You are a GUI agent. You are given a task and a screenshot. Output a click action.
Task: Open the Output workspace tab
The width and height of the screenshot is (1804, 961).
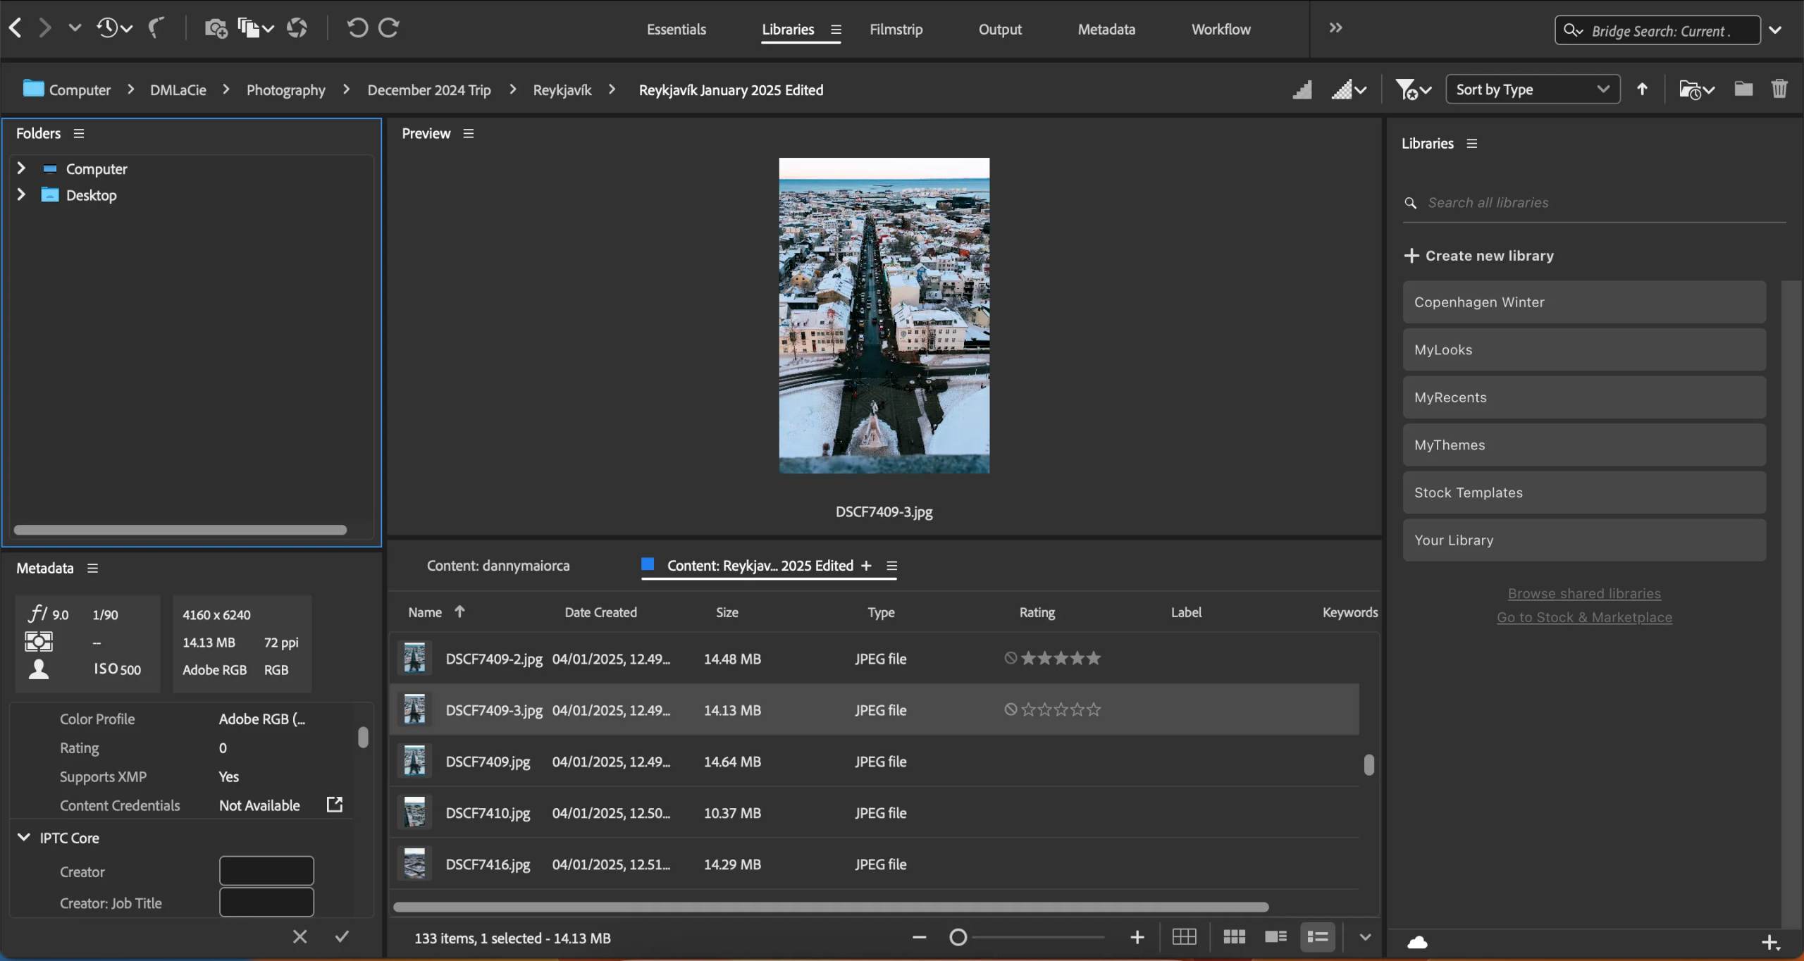click(x=1000, y=29)
